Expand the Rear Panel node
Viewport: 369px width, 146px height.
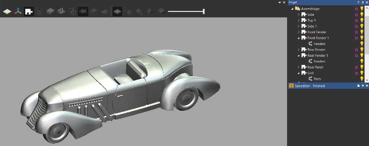tap(299, 67)
